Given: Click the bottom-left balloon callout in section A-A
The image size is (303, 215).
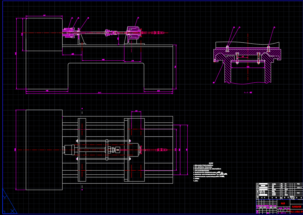Looking at the screenshot, I should [214, 83].
